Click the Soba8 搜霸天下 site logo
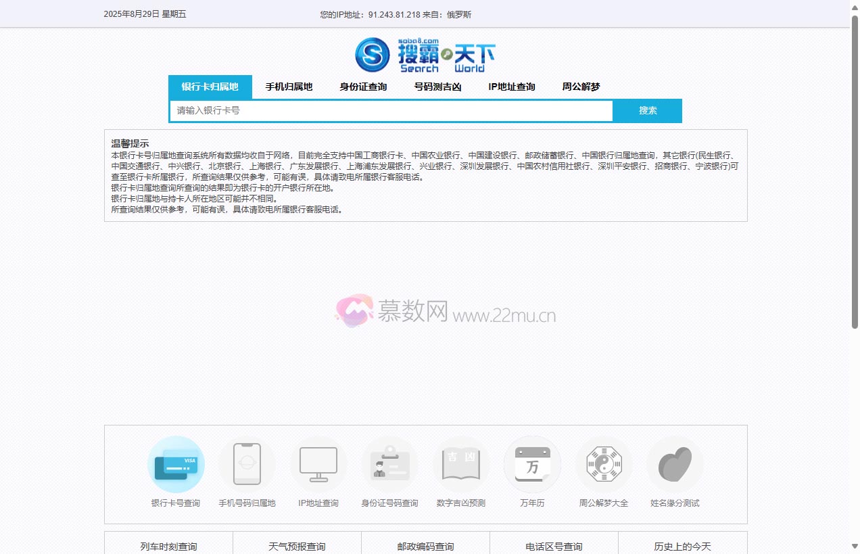Viewport: 860px width, 554px height. point(425,55)
